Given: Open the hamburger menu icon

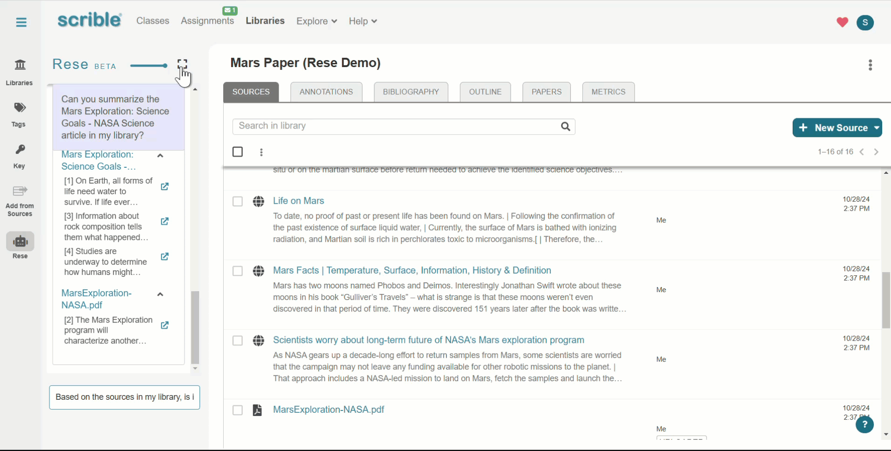Looking at the screenshot, I should coord(21,22).
